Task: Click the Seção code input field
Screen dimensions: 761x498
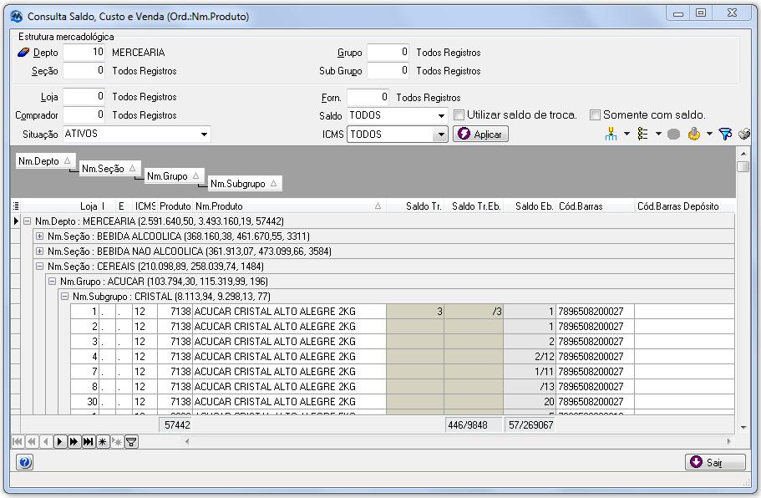Action: (84, 71)
